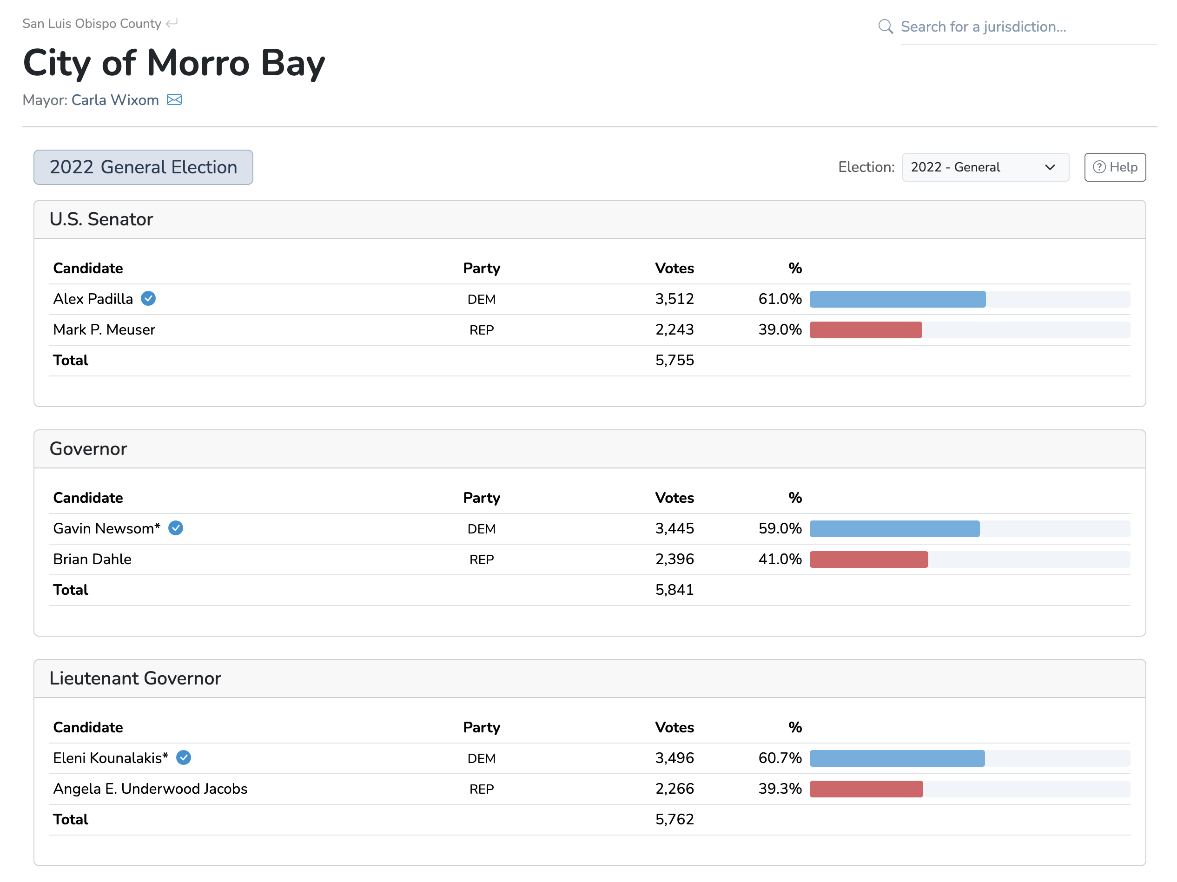This screenshot has height=882, width=1177.
Task: Click the Votes column header under Governor
Action: 674,498
